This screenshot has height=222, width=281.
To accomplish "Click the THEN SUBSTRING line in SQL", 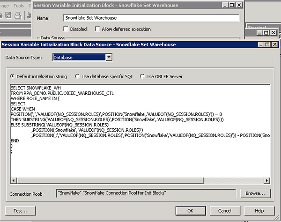I will (x=117, y=119).
